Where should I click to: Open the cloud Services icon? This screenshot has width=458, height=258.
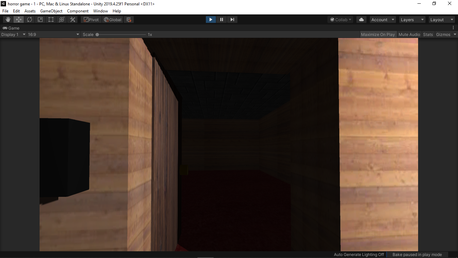click(361, 19)
